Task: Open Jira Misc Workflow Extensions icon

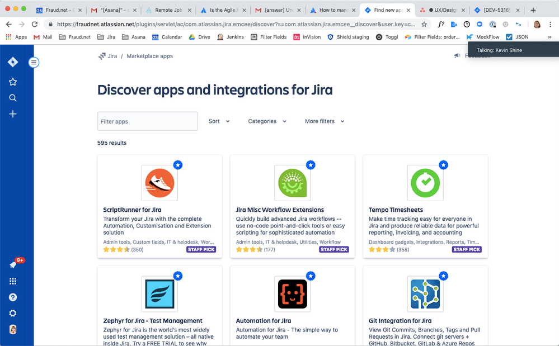Action: (292, 183)
